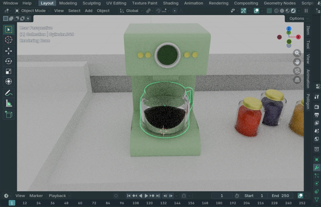The width and height of the screenshot is (321, 207).
Task: Click the X axis on navigation gizmo
Action: coord(298,37)
